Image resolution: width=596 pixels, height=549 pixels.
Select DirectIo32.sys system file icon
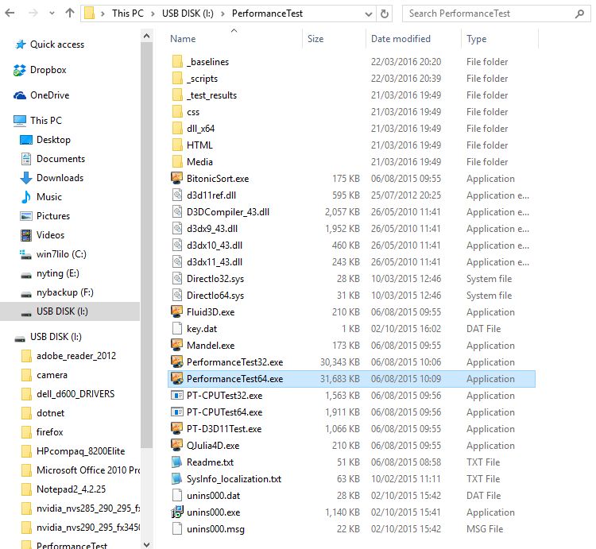point(177,279)
